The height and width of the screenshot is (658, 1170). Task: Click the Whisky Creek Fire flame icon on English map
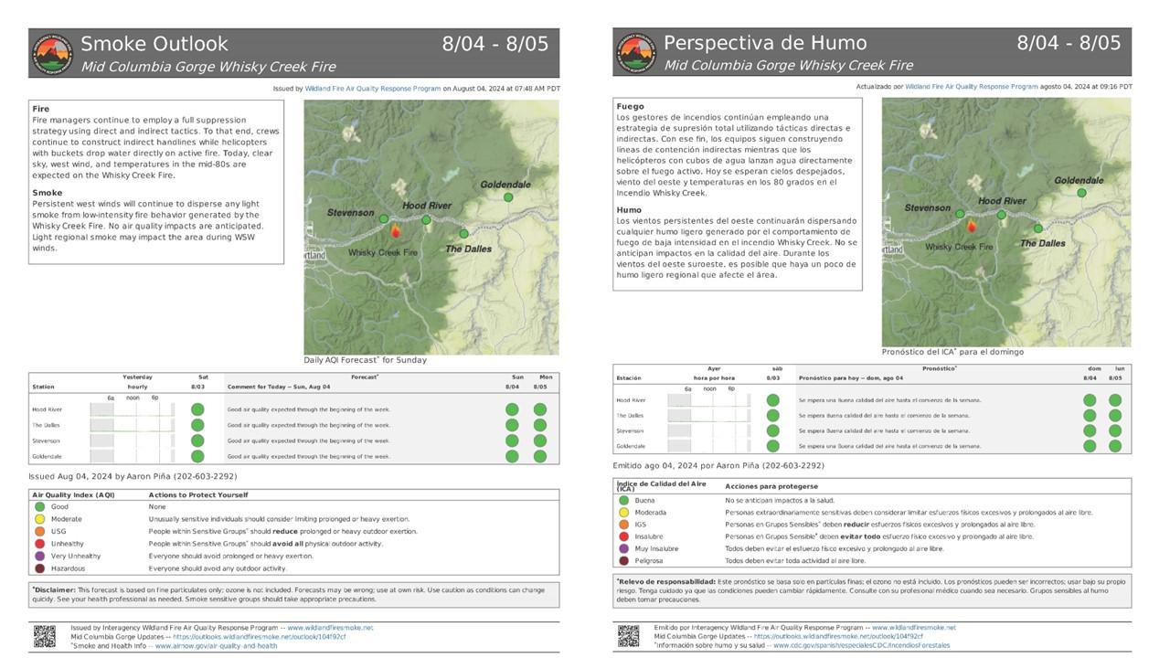pos(395,231)
